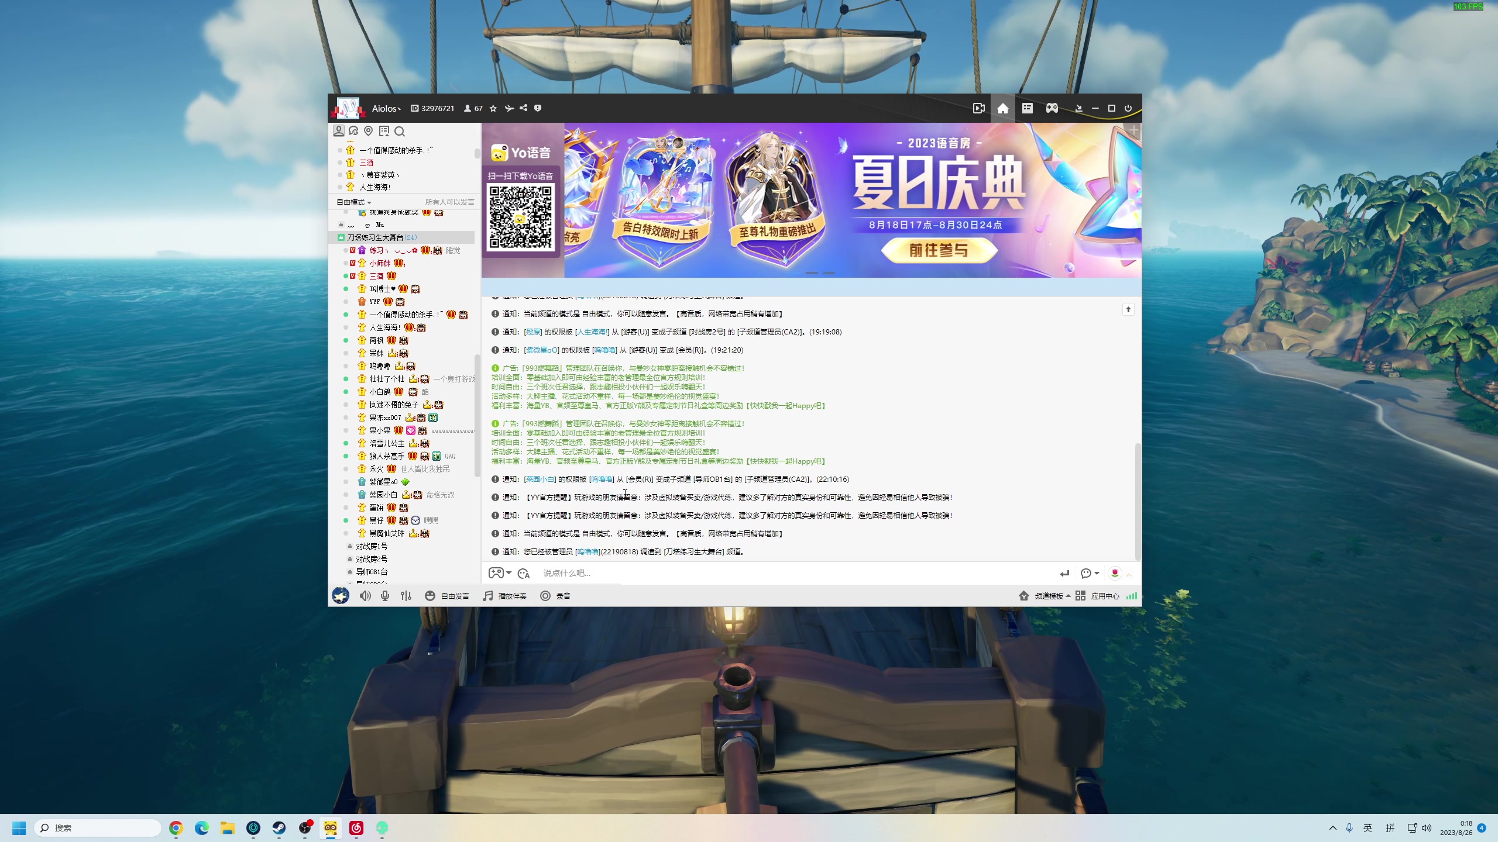Open the 人生海海 user link in the notice
This screenshot has width=1498, height=842.
(x=592, y=332)
